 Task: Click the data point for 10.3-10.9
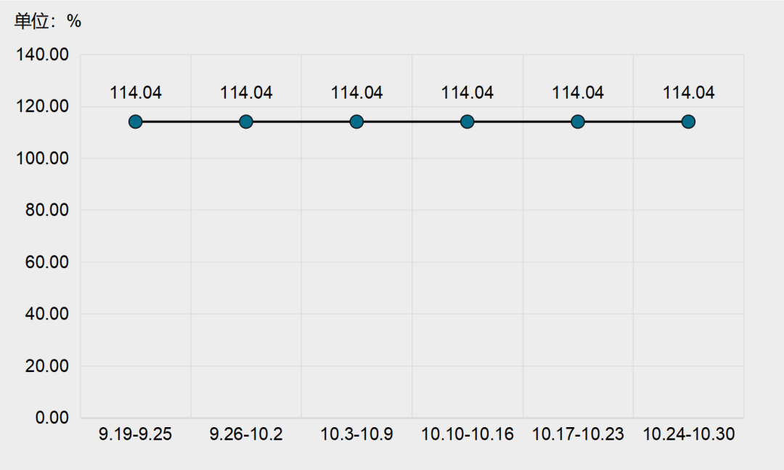click(356, 121)
